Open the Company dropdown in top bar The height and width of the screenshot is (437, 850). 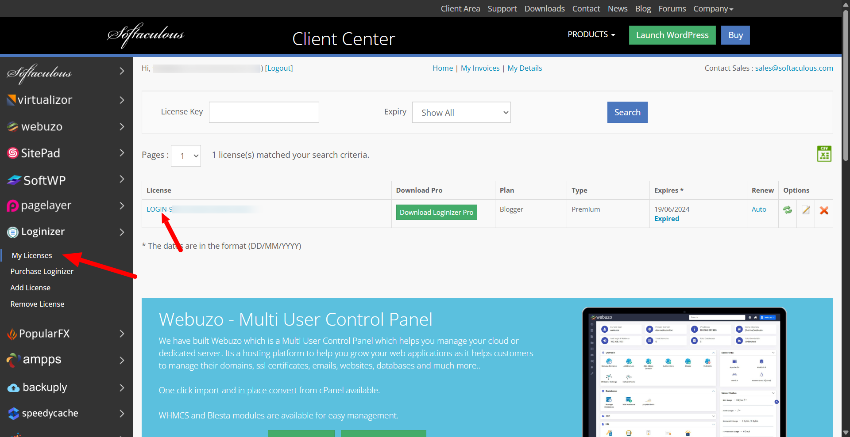713,9
